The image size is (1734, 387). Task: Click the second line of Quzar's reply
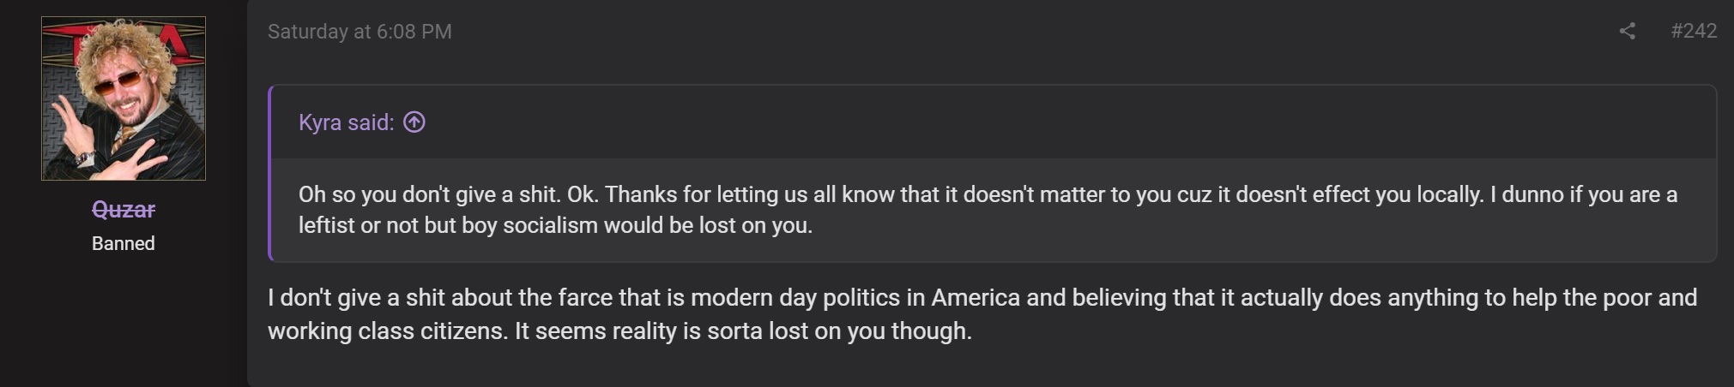tap(619, 331)
